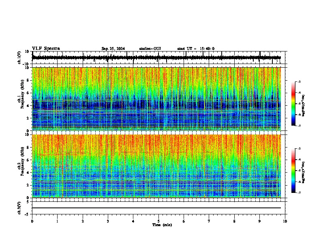Click time axis tick label '9'
This screenshot has width=321, height=248.
click(x=259, y=221)
